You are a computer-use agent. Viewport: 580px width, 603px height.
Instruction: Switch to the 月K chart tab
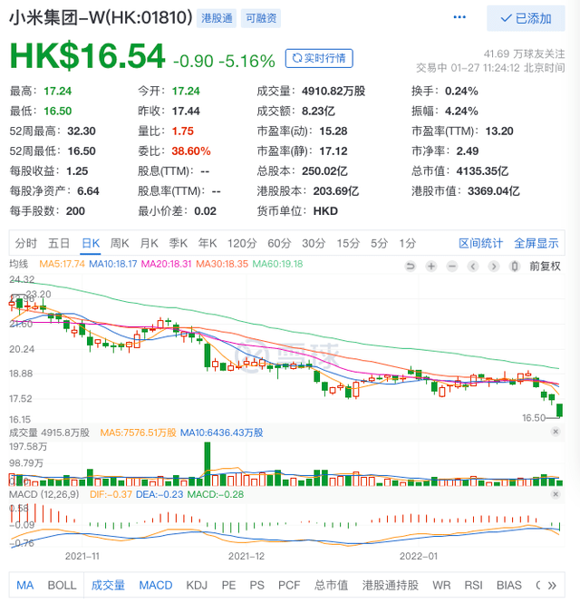tap(150, 243)
